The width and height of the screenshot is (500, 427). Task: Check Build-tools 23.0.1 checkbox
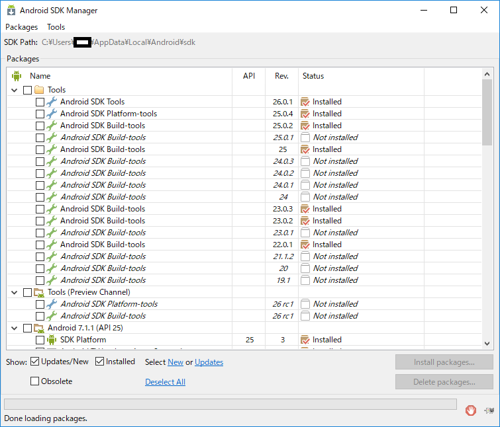pos(40,233)
